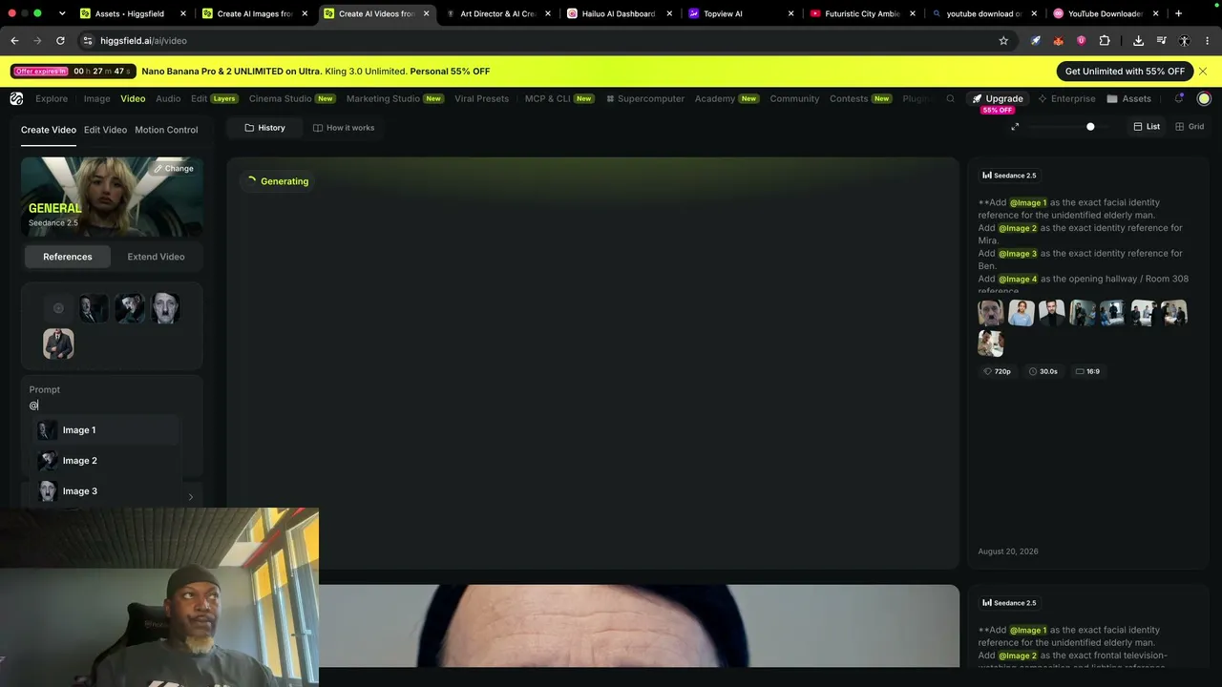Open Marketing Studio from navigation

pos(394,98)
